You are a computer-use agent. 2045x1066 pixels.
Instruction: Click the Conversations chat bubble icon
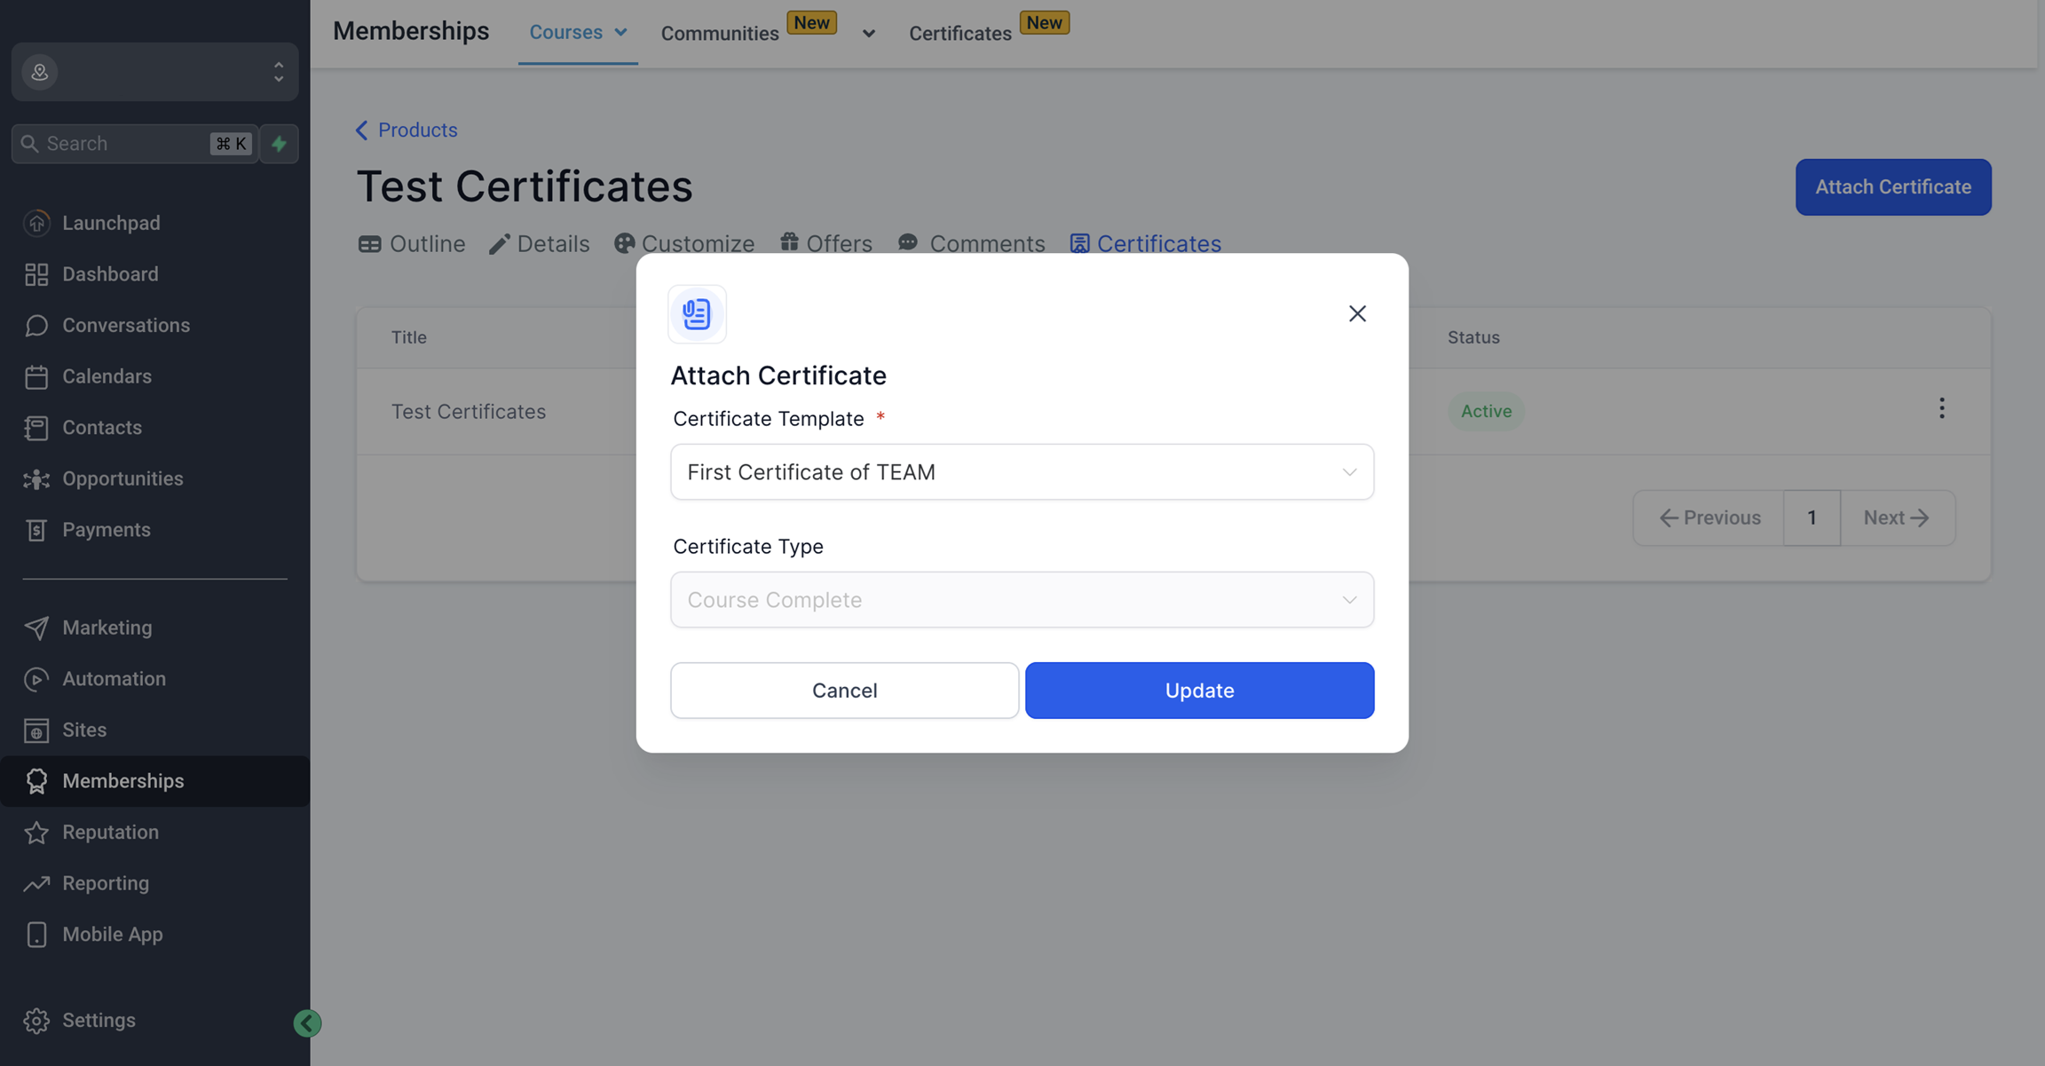pos(36,326)
